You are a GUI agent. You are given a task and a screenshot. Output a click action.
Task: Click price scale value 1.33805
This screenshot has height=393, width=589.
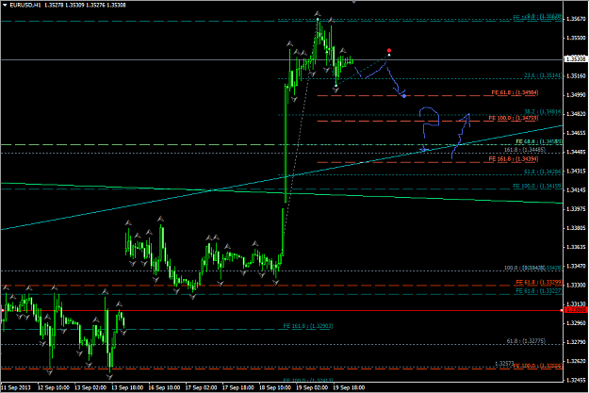pos(576,228)
